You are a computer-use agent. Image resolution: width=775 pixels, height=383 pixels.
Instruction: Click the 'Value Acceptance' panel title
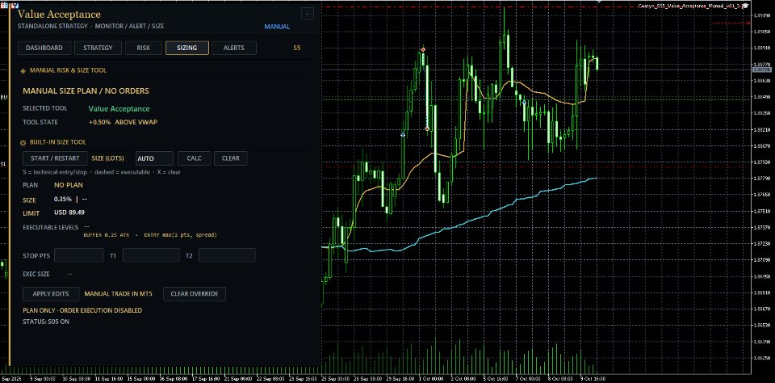pos(59,15)
